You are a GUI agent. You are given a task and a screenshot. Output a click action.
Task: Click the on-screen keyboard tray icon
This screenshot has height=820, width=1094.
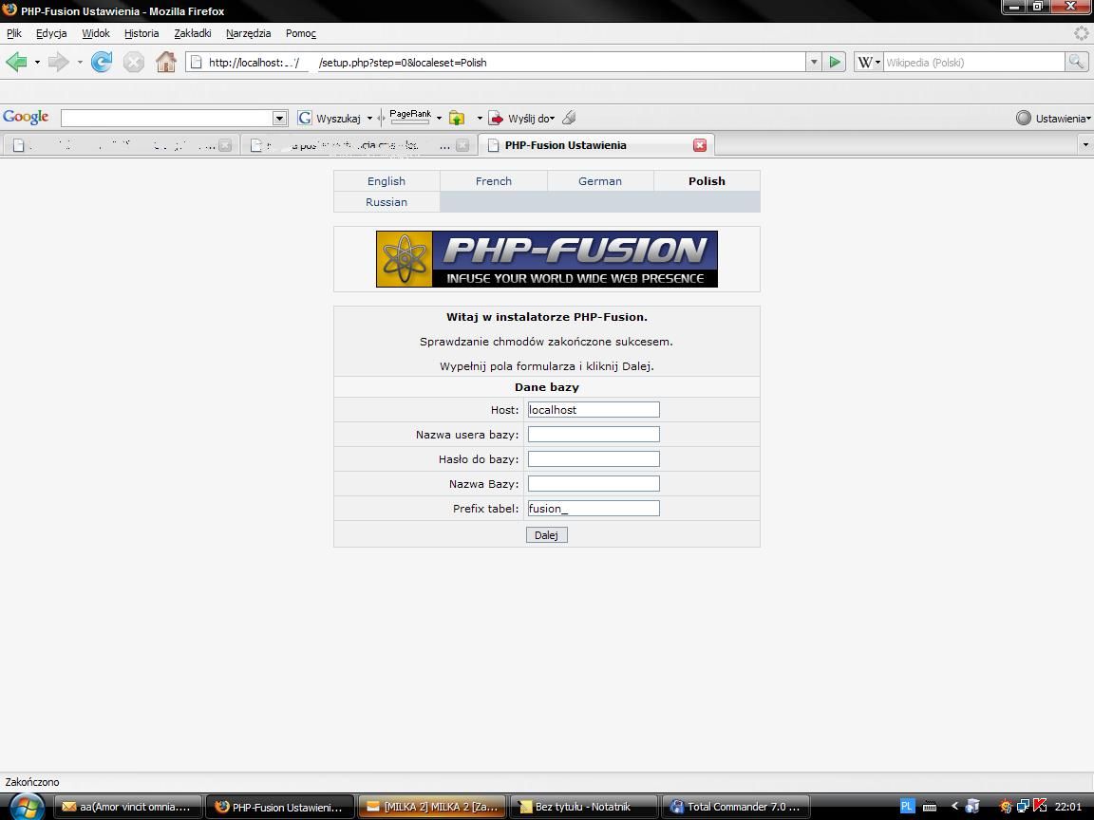point(930,807)
